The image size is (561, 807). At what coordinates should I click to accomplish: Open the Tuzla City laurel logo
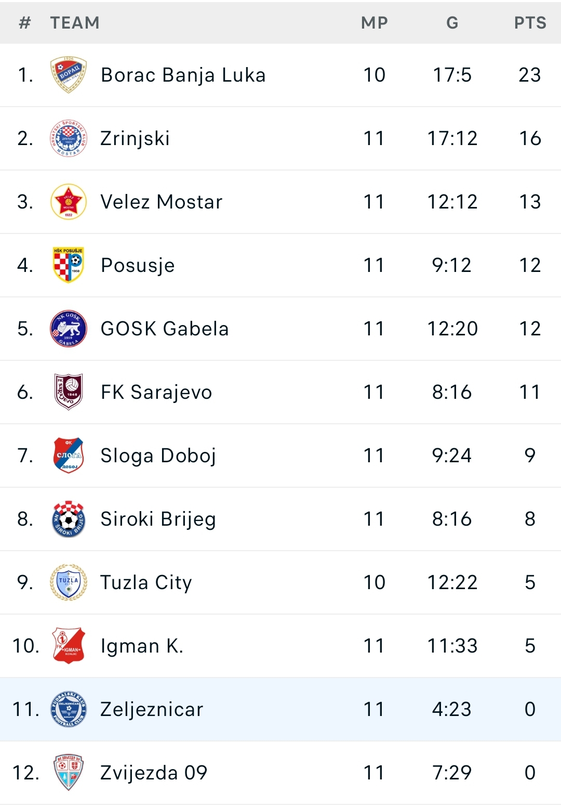pyautogui.click(x=69, y=582)
